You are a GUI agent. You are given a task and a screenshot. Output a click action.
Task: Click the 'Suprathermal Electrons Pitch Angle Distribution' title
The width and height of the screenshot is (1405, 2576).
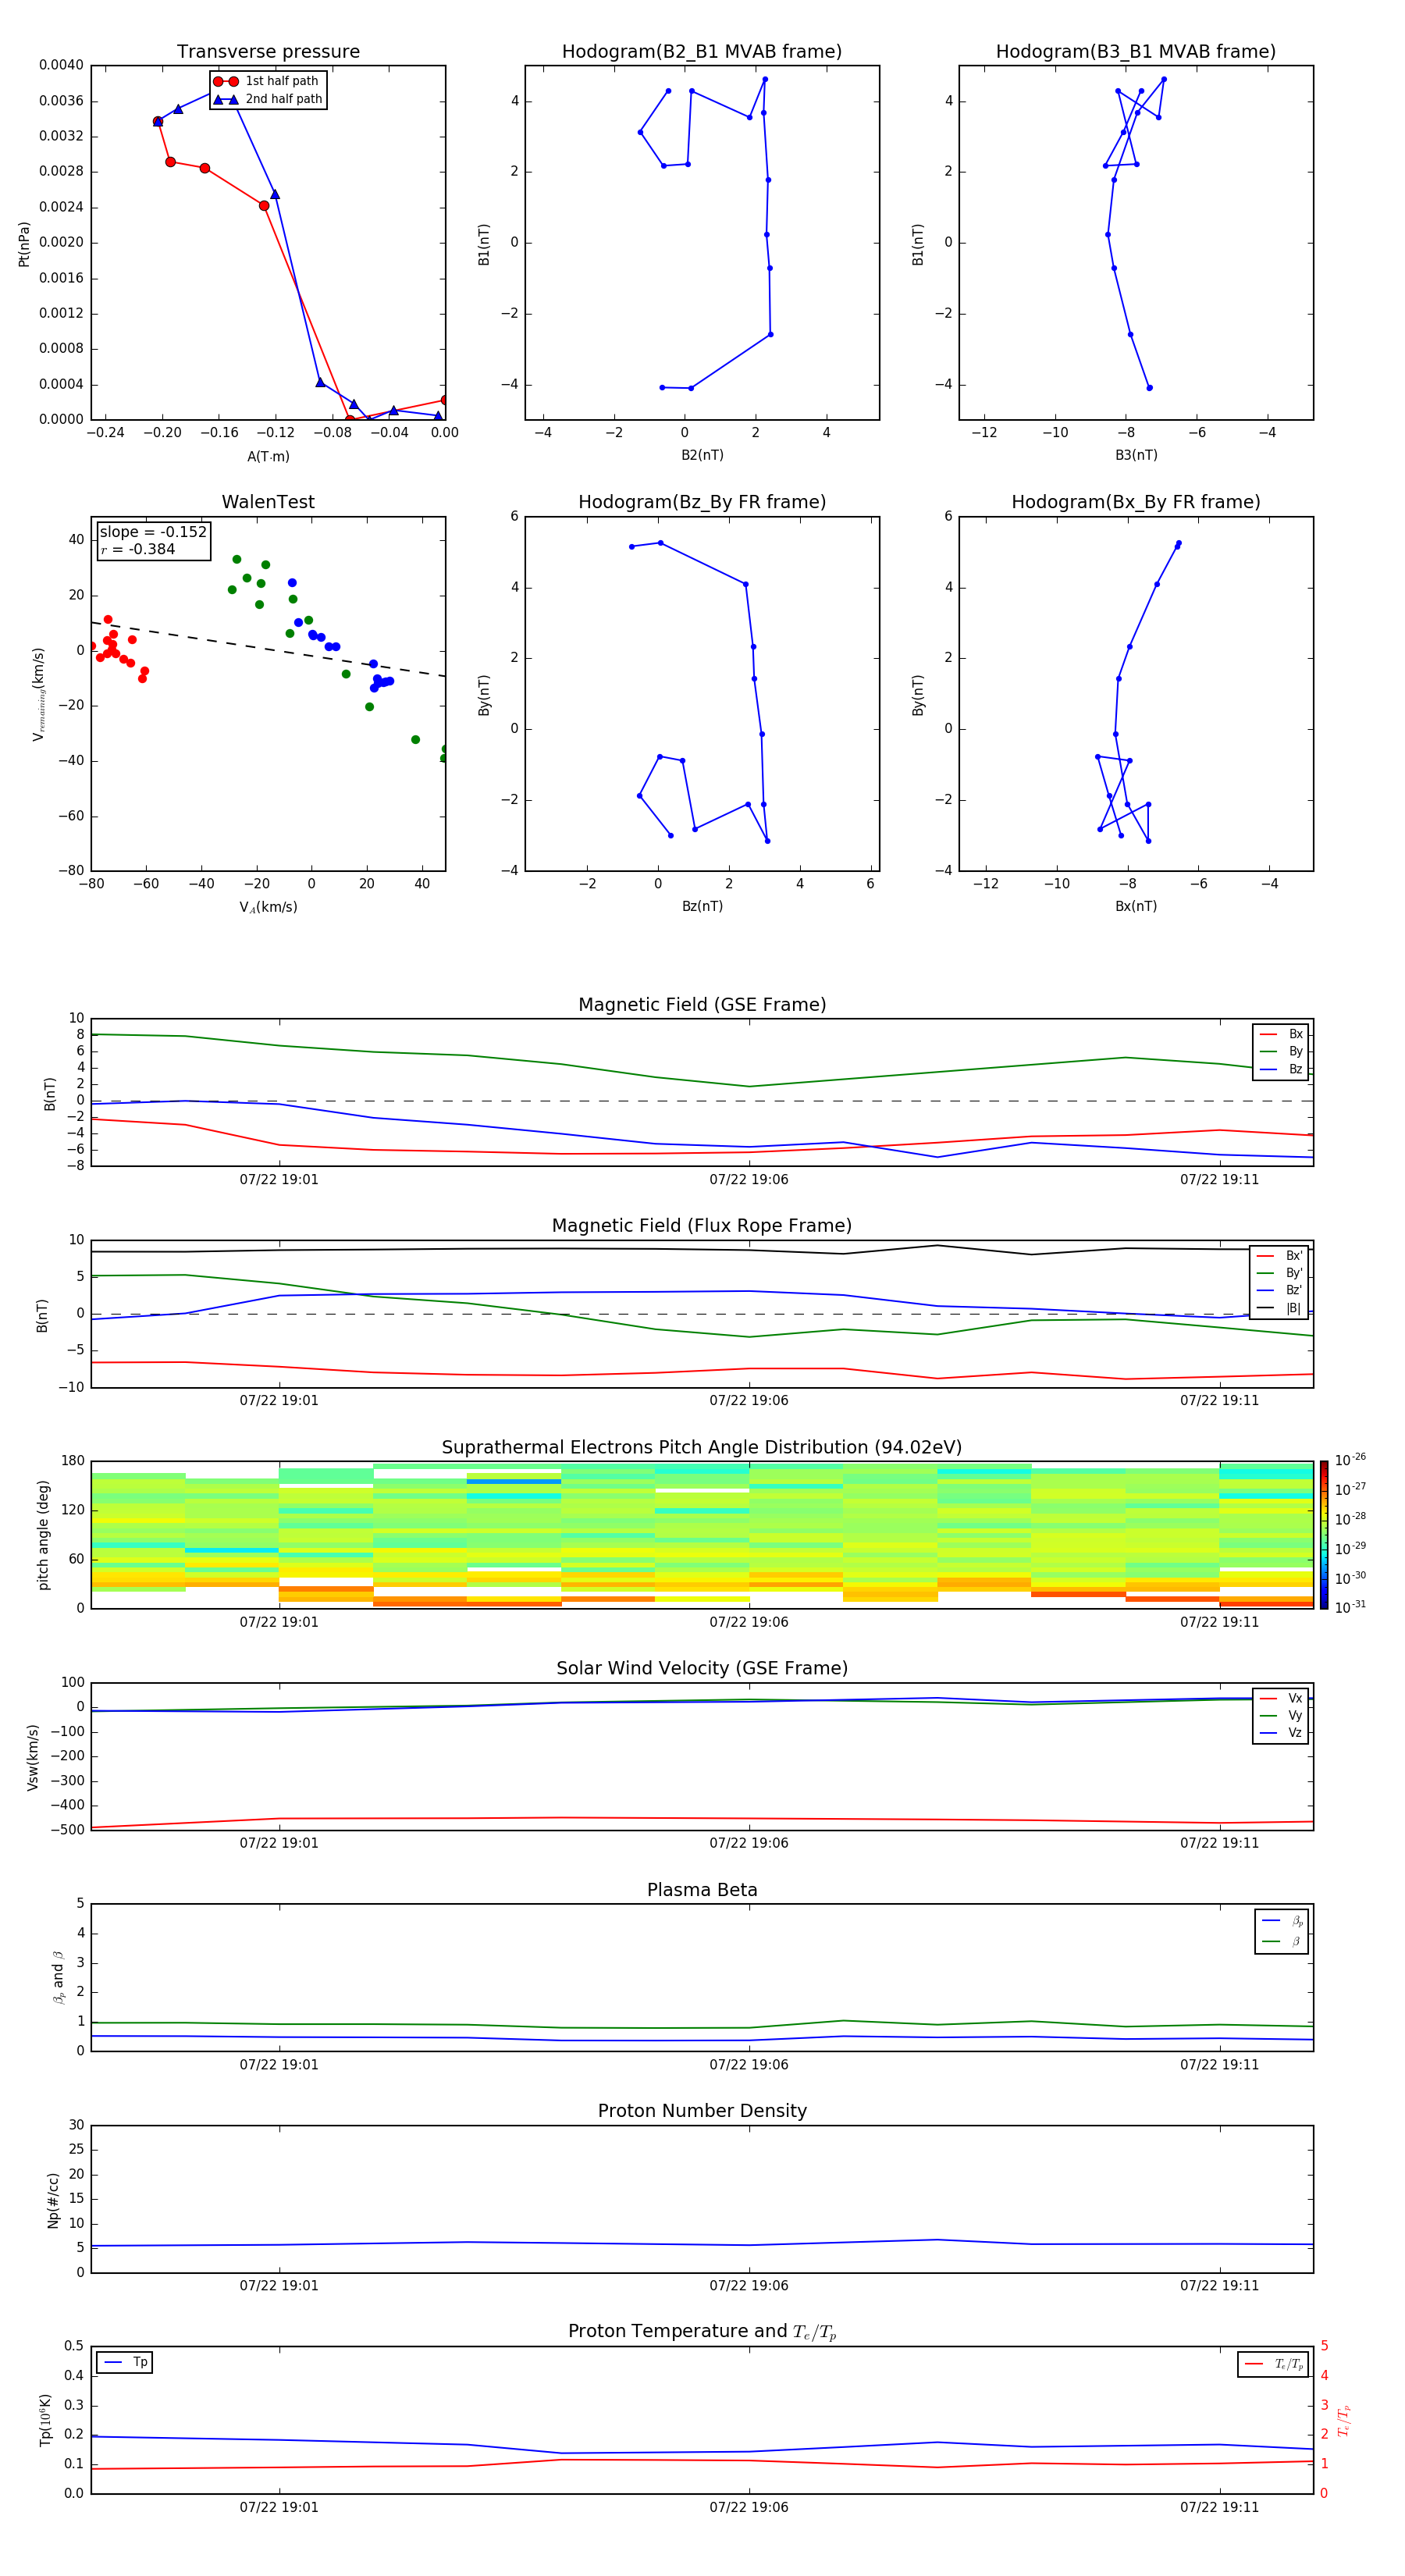click(702, 1448)
